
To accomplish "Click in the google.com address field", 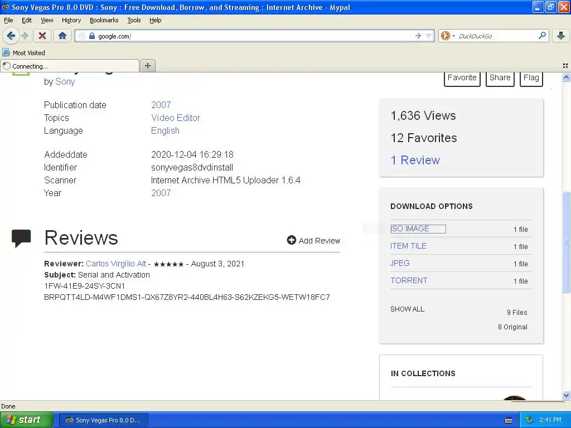I will pos(255,36).
